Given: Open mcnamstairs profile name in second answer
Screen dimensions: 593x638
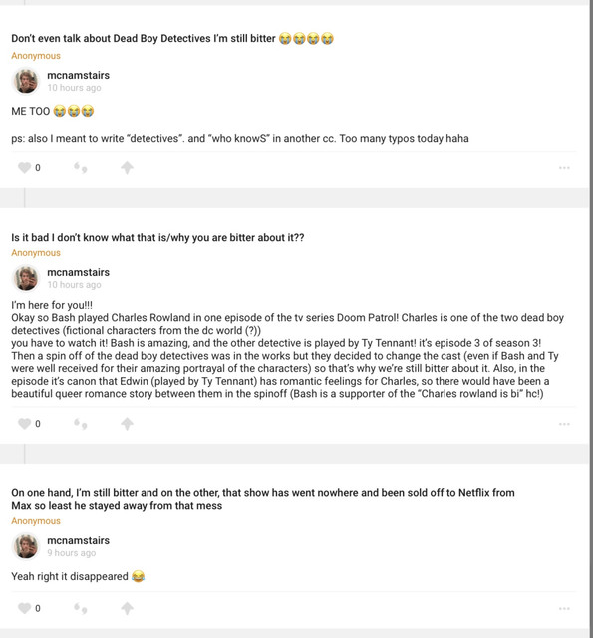Looking at the screenshot, I should (x=78, y=272).
